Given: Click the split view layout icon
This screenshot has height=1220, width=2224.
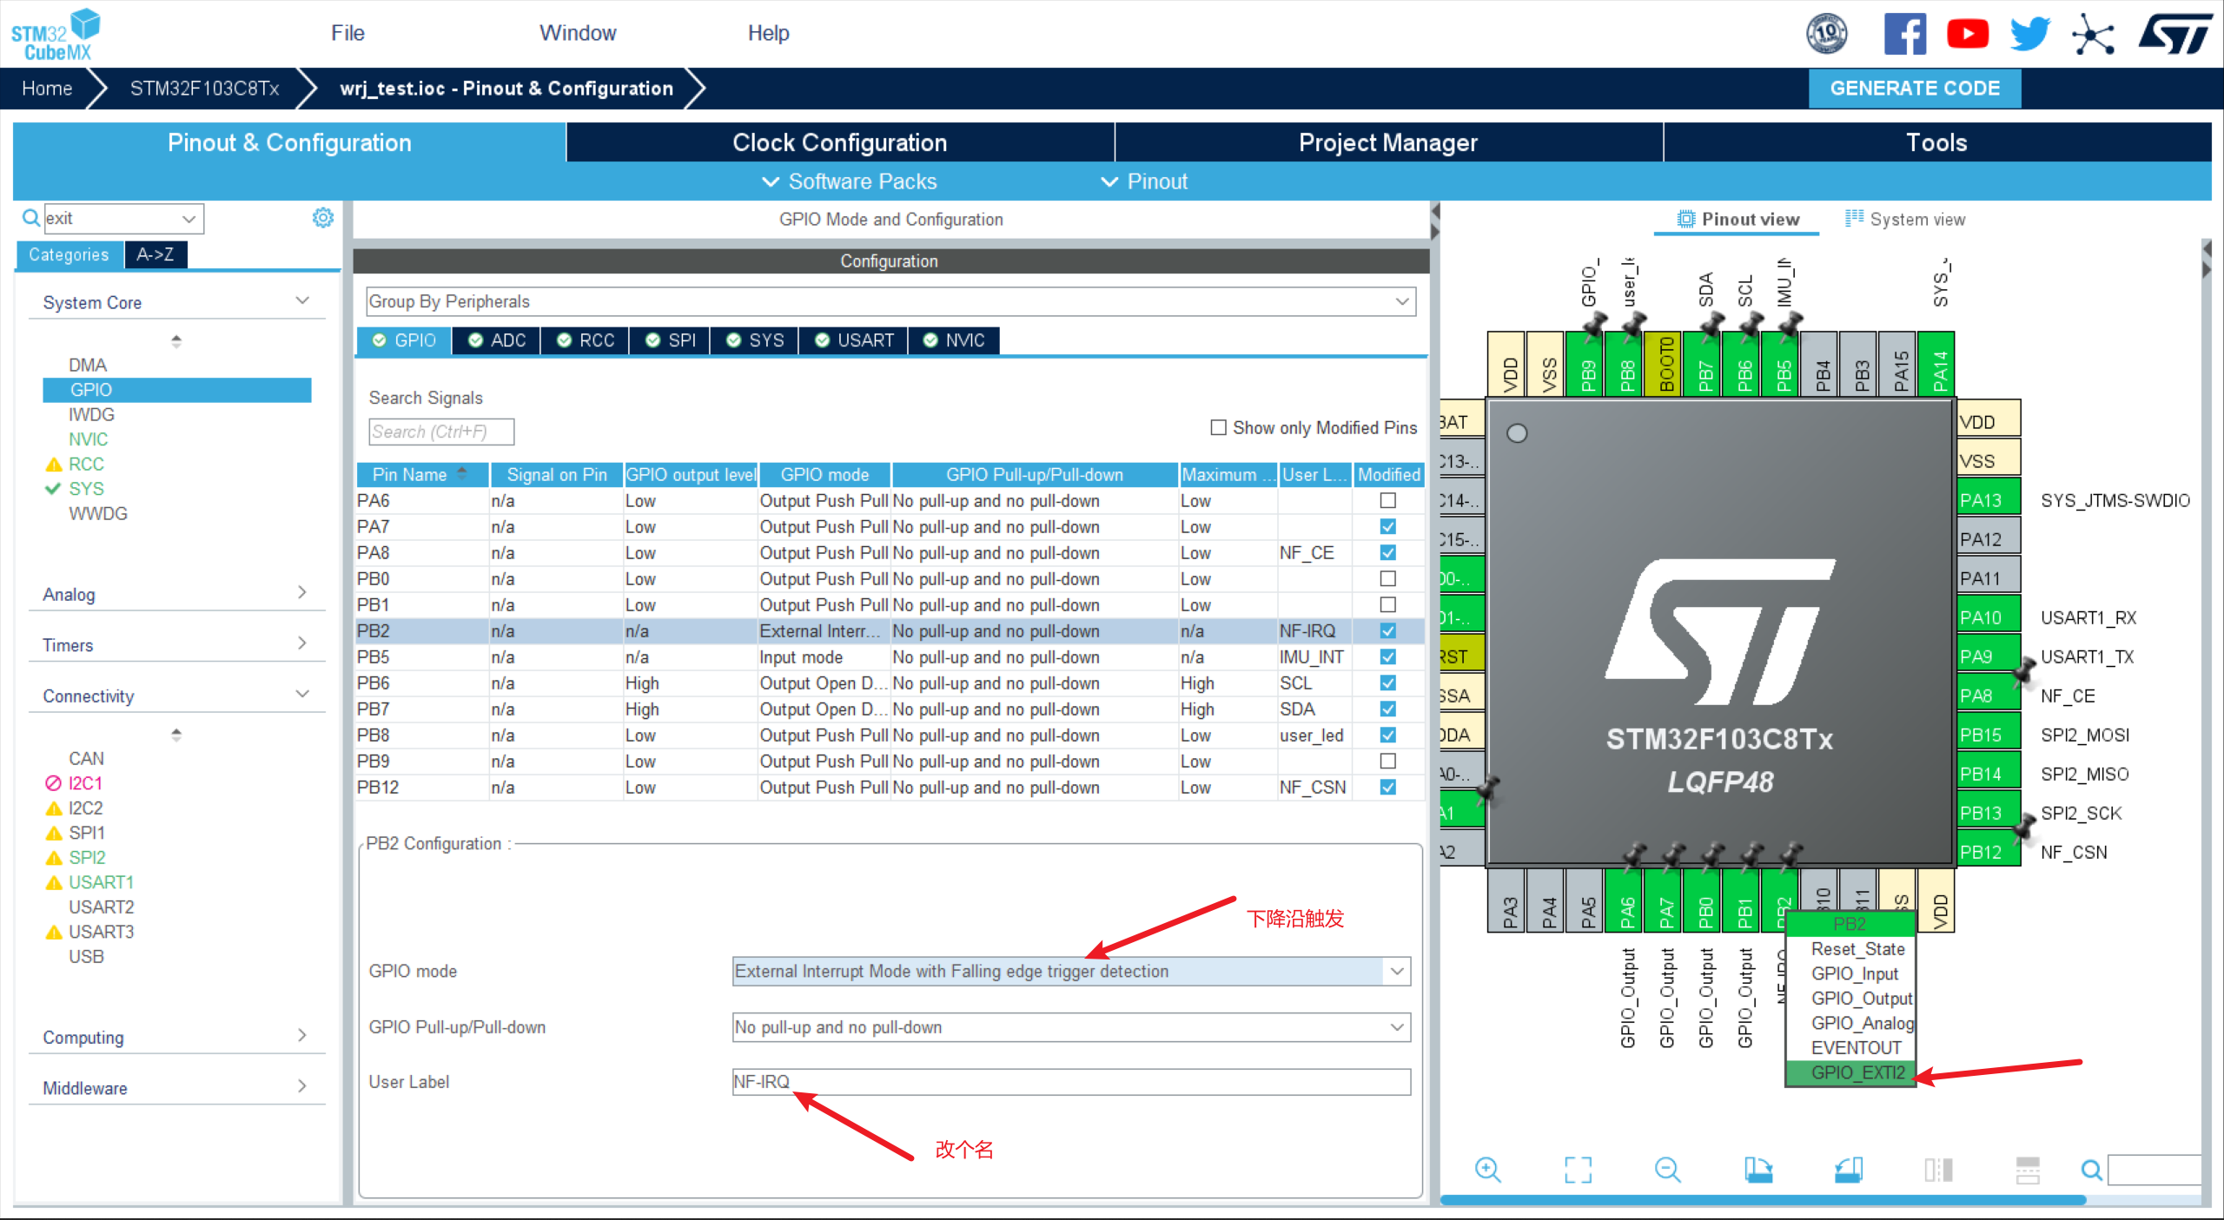Looking at the screenshot, I should [1938, 1170].
